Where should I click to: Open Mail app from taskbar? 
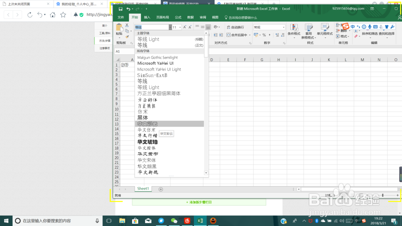[148, 221]
